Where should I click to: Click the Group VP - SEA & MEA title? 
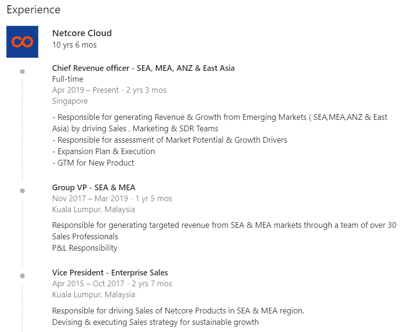point(94,187)
